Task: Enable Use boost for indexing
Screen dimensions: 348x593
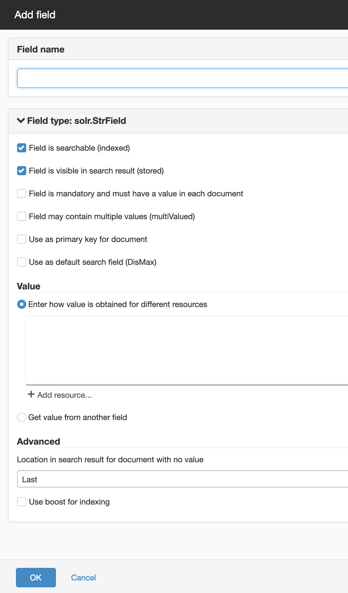Action: click(22, 502)
